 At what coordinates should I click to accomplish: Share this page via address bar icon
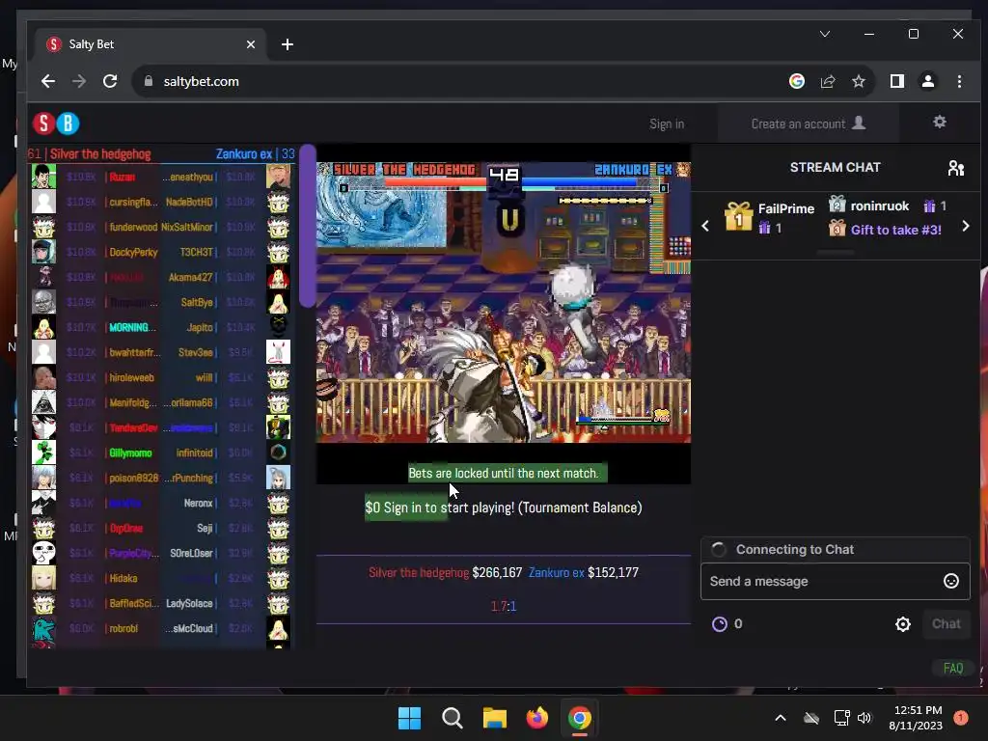coord(827,81)
